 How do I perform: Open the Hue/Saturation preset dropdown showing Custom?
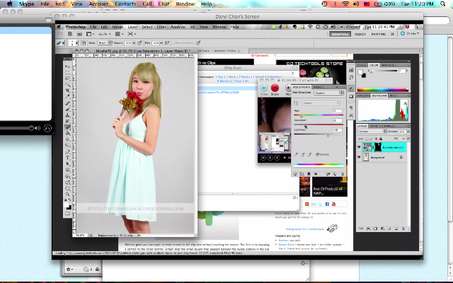pos(328,93)
